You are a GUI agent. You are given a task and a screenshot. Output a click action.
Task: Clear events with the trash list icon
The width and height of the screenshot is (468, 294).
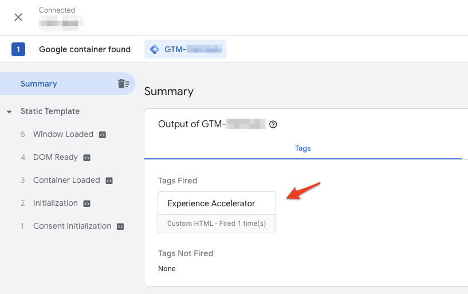[124, 84]
